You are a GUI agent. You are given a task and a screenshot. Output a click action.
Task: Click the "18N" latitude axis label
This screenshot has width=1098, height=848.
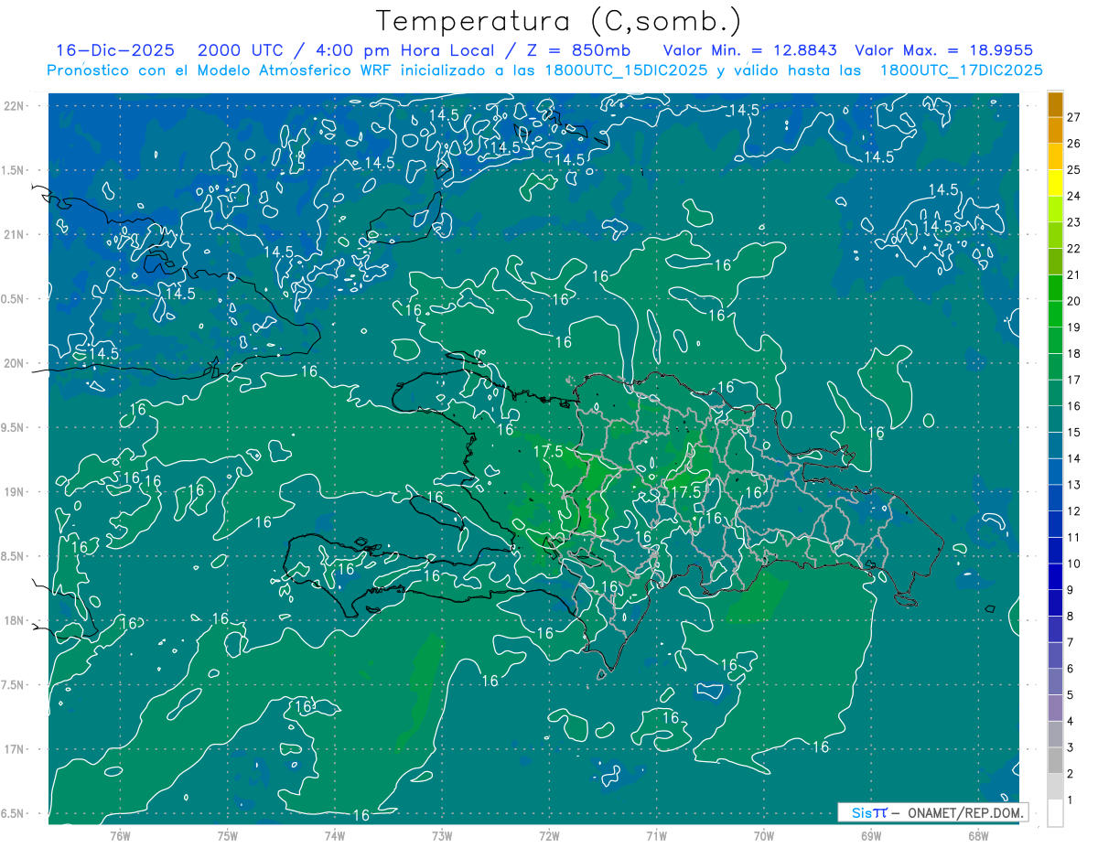pos(15,620)
